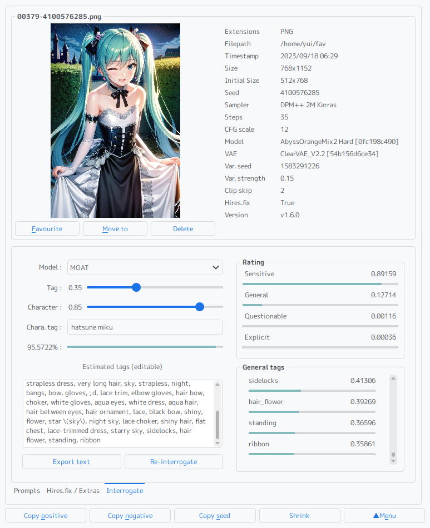Copy negative prompt
Image resolution: width=430 pixels, height=528 pixels.
[130, 516]
